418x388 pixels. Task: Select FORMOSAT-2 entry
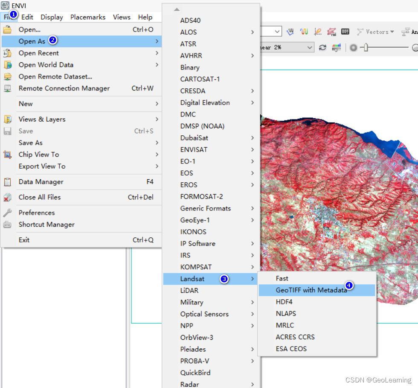click(211, 196)
